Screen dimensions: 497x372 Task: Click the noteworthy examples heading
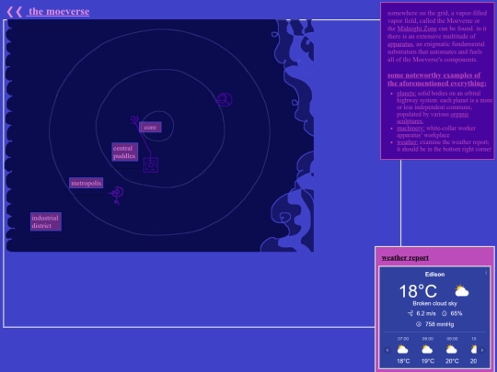pos(436,79)
